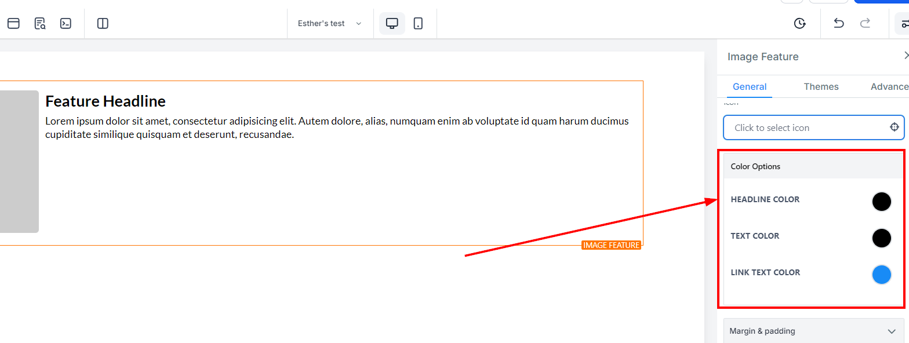Open the Esther's test dropdown
Screen dimensions: 909x343
pyautogui.click(x=330, y=24)
